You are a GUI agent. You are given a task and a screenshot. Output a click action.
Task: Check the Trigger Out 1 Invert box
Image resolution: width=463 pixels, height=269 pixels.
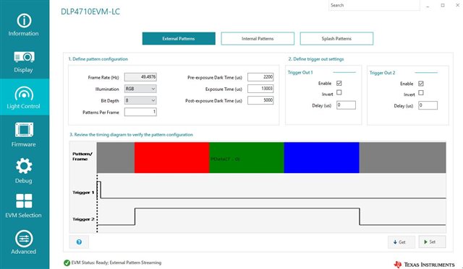(339, 92)
